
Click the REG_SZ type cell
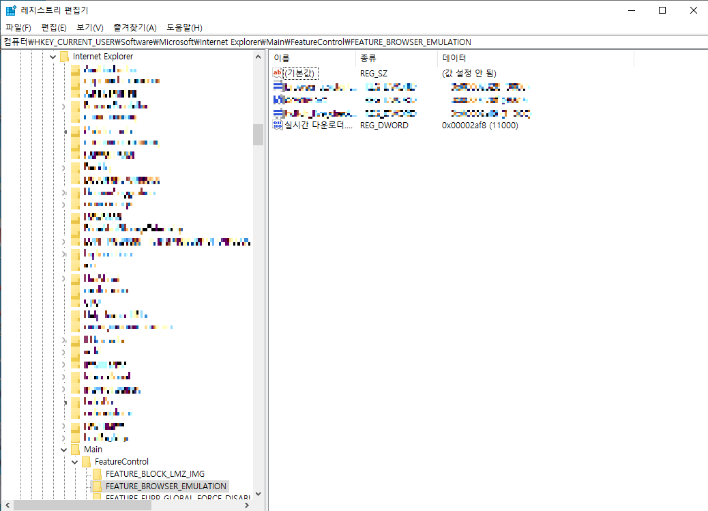374,73
